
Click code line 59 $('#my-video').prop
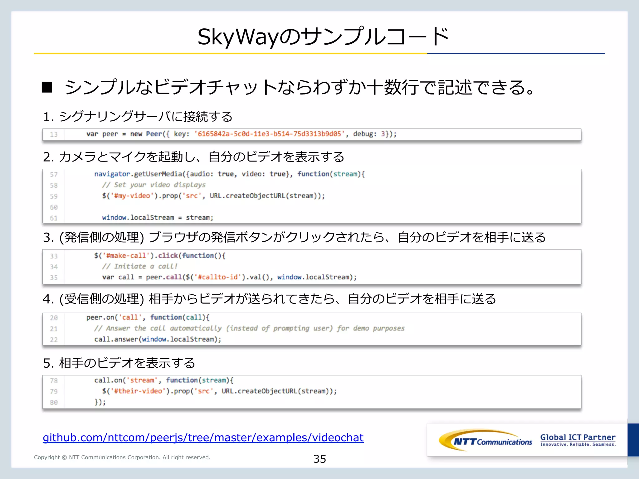(213, 196)
